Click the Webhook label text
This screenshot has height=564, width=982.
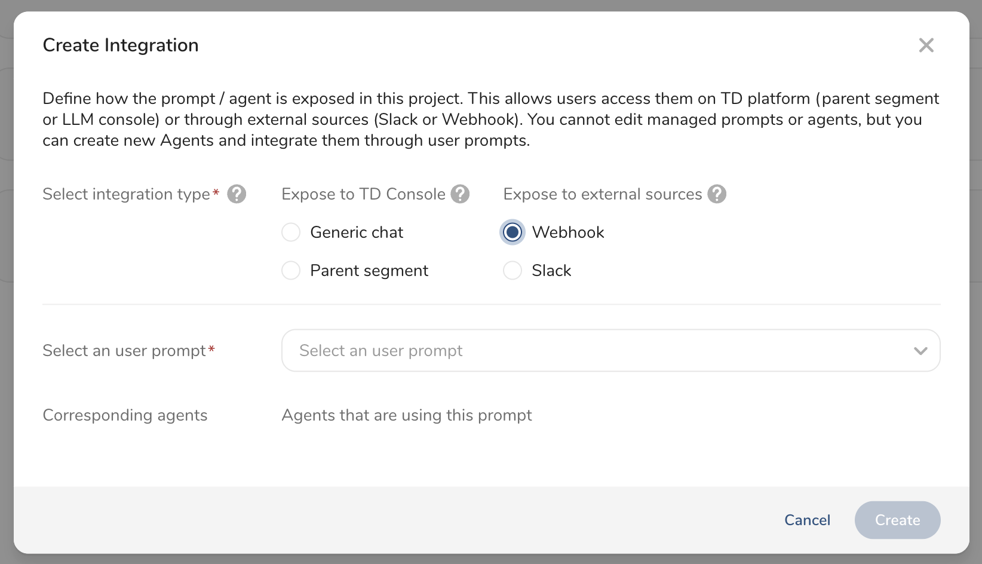[x=568, y=232]
